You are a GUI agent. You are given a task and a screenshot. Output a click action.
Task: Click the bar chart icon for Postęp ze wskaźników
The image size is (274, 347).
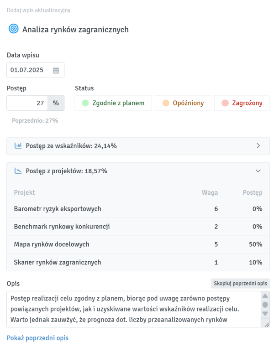click(x=18, y=146)
